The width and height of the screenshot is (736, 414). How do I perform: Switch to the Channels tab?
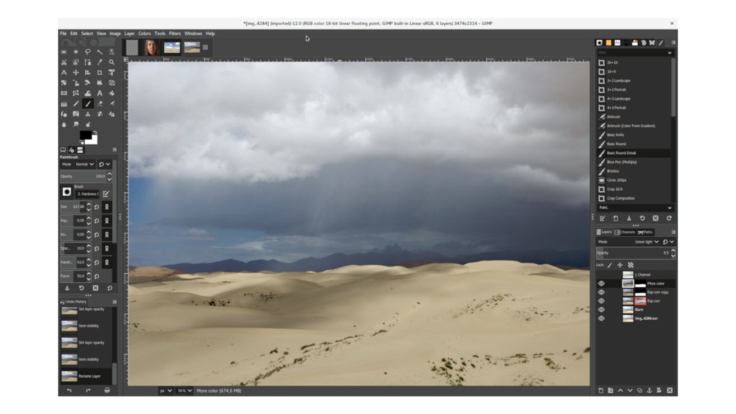click(x=625, y=232)
